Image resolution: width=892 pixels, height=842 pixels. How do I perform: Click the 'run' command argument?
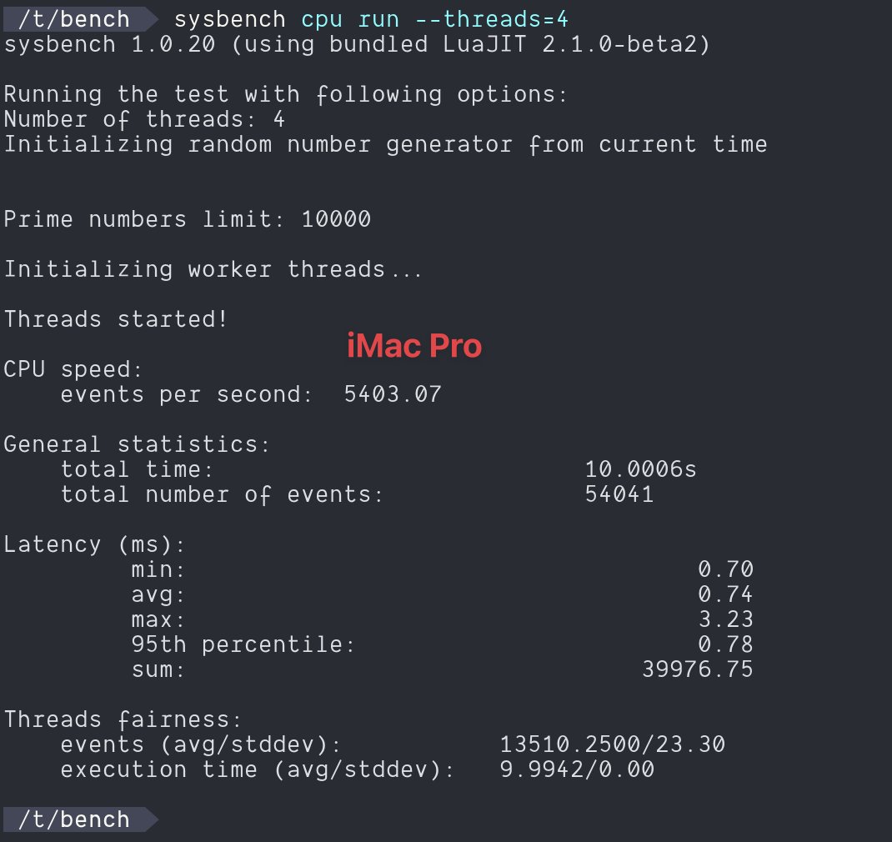[378, 21]
